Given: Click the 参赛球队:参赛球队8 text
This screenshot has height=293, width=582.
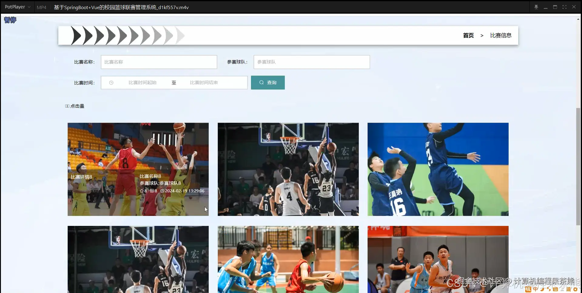Looking at the screenshot, I should coord(160,183).
